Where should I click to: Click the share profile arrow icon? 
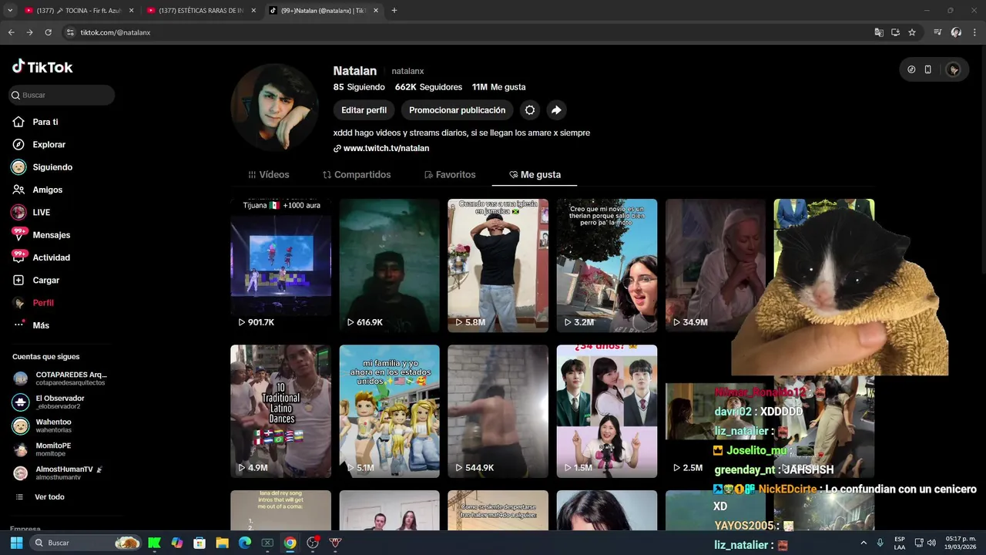(x=556, y=110)
